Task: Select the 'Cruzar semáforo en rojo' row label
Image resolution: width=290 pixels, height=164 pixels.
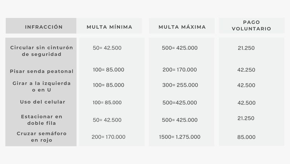Action: 41,137
